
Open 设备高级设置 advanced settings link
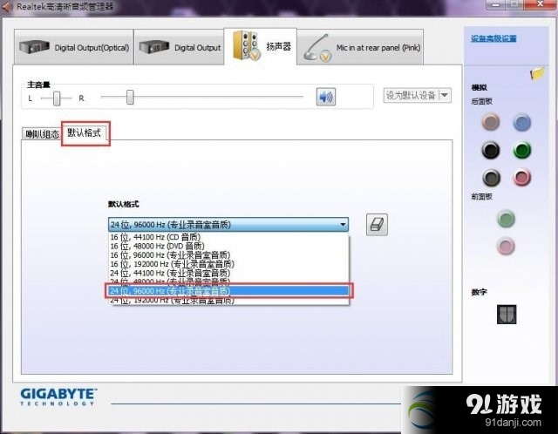point(493,38)
